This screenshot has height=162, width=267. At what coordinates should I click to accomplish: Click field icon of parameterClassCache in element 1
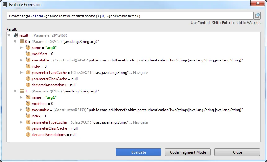(28, 128)
